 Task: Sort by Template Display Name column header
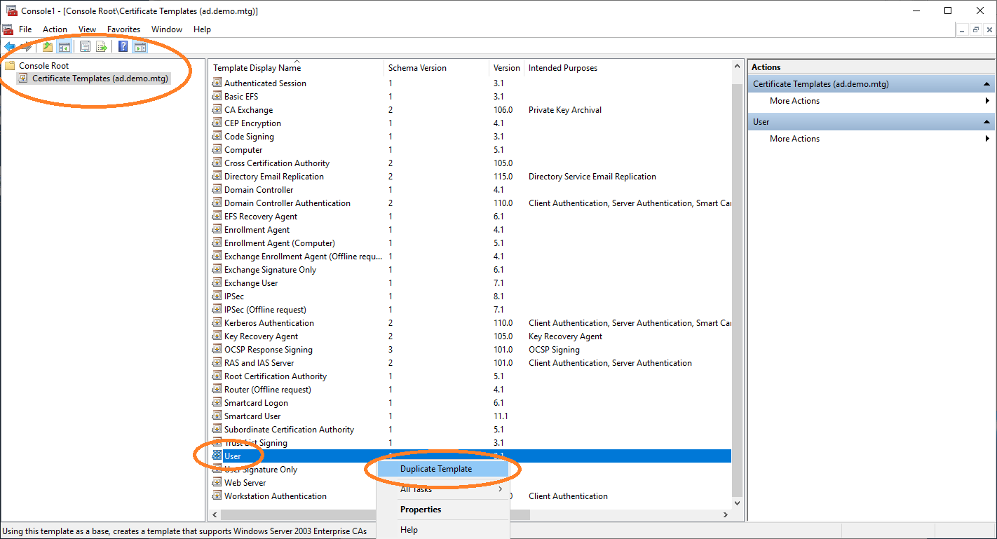click(257, 68)
